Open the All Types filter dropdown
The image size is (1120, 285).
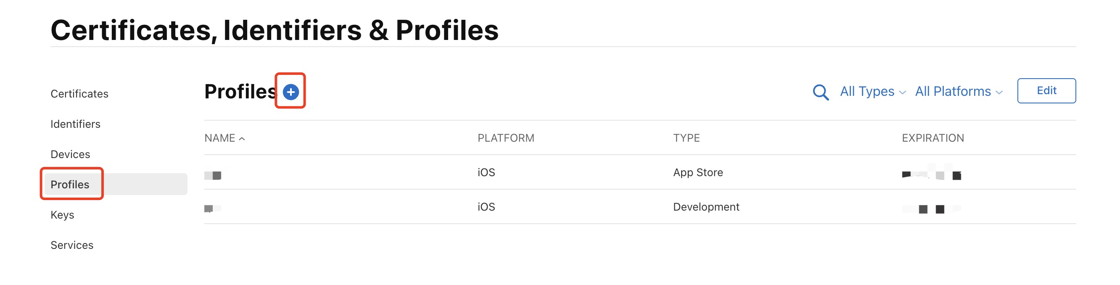pos(872,92)
